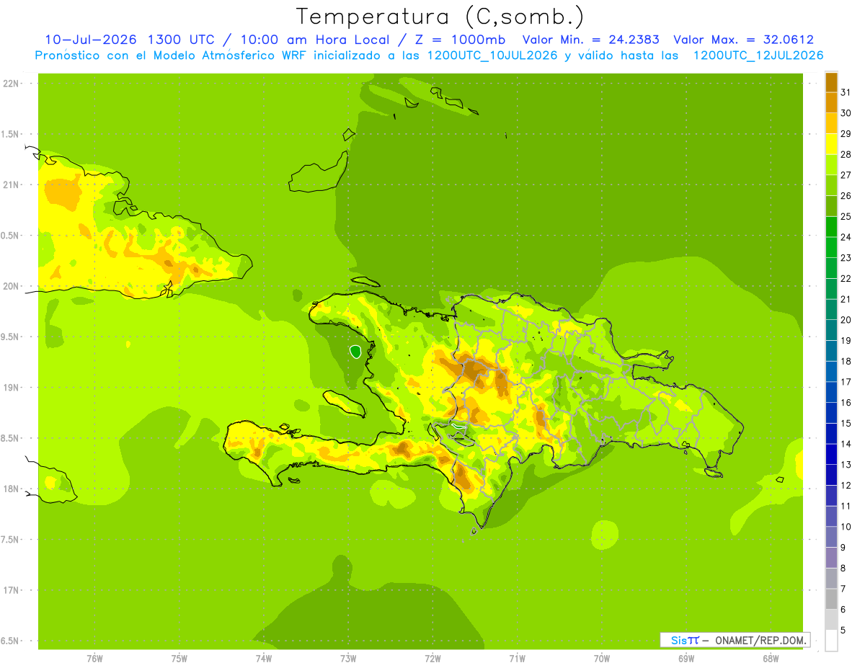Image resolution: width=865 pixels, height=668 pixels.
Task: Click the title 'Temperatura (C,somb.)'
Action: click(x=440, y=17)
